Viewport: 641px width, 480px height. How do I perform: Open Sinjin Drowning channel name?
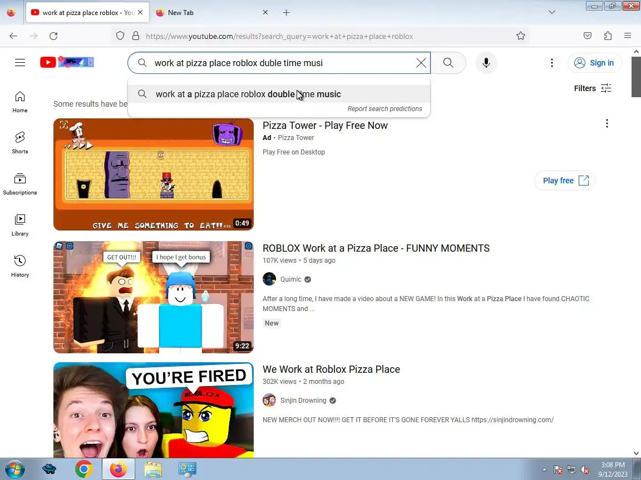pyautogui.click(x=303, y=401)
